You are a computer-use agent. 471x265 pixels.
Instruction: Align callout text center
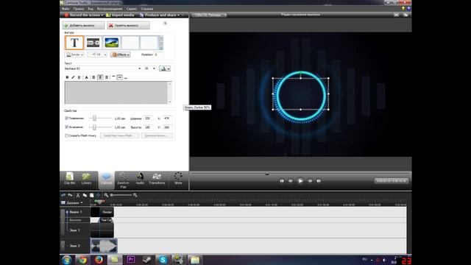(100, 77)
